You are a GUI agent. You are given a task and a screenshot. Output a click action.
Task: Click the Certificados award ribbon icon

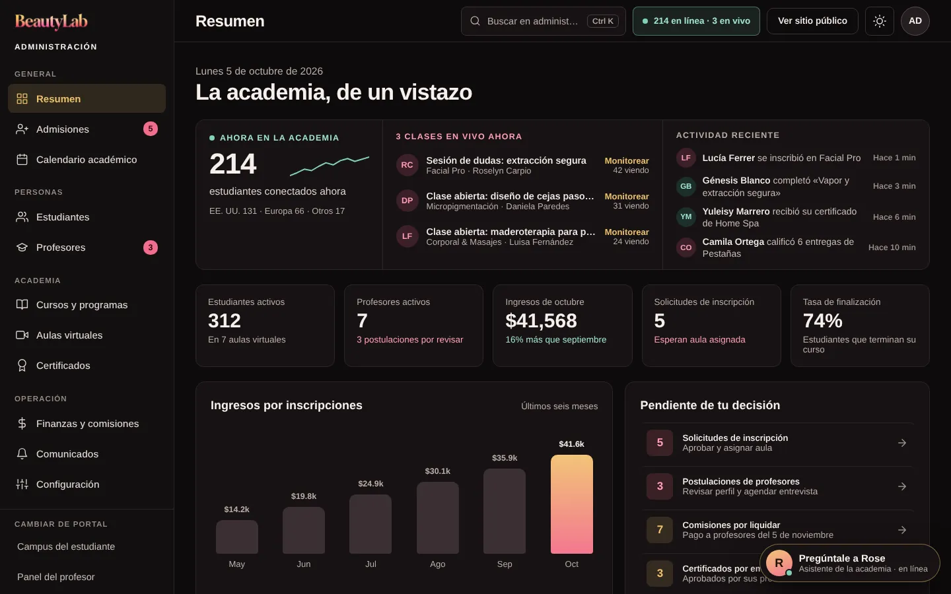pos(22,366)
